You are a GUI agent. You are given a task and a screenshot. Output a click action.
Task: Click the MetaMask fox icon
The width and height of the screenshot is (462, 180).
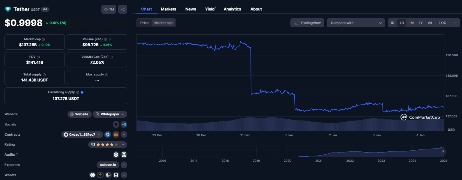pos(116,135)
